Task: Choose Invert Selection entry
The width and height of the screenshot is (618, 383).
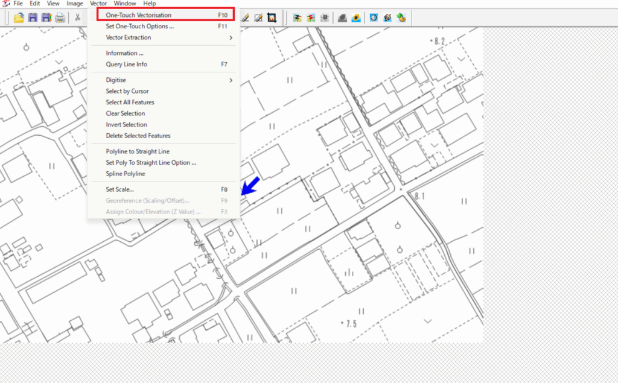Action: coord(164,124)
